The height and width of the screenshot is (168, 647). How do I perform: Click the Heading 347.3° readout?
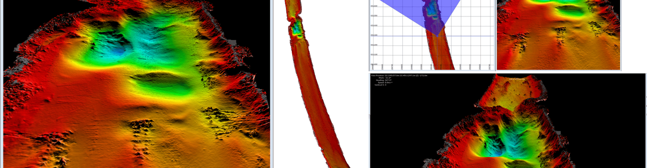(384, 80)
